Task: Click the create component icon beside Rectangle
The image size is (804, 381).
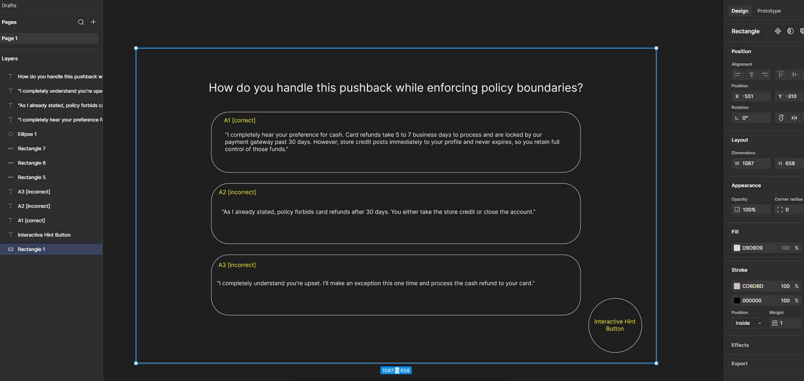Action: point(778,31)
